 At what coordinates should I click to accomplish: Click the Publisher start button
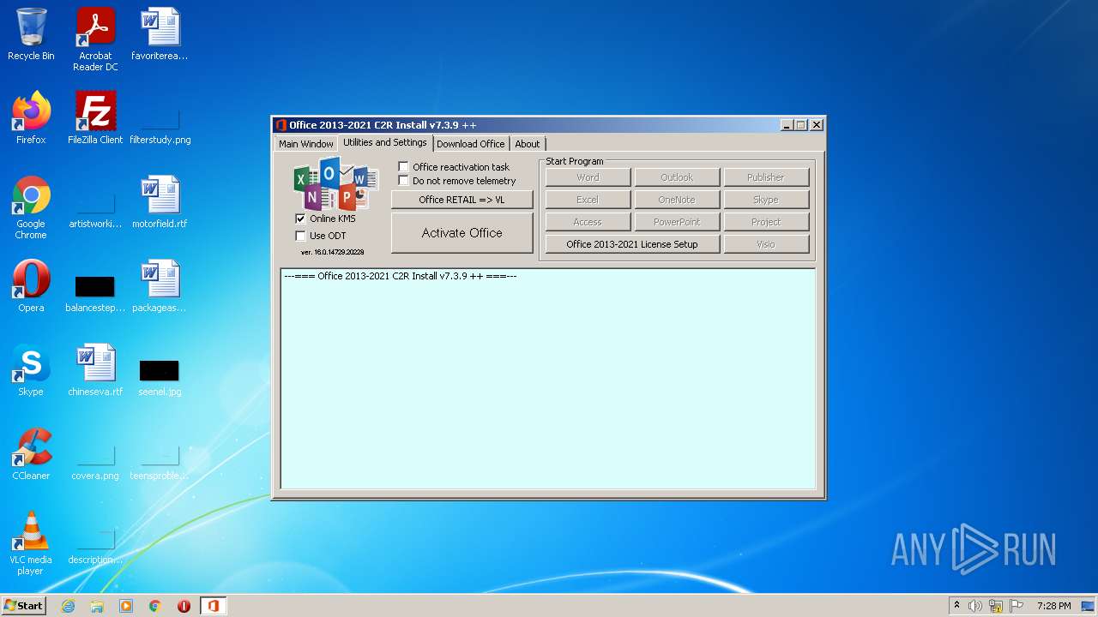766,177
